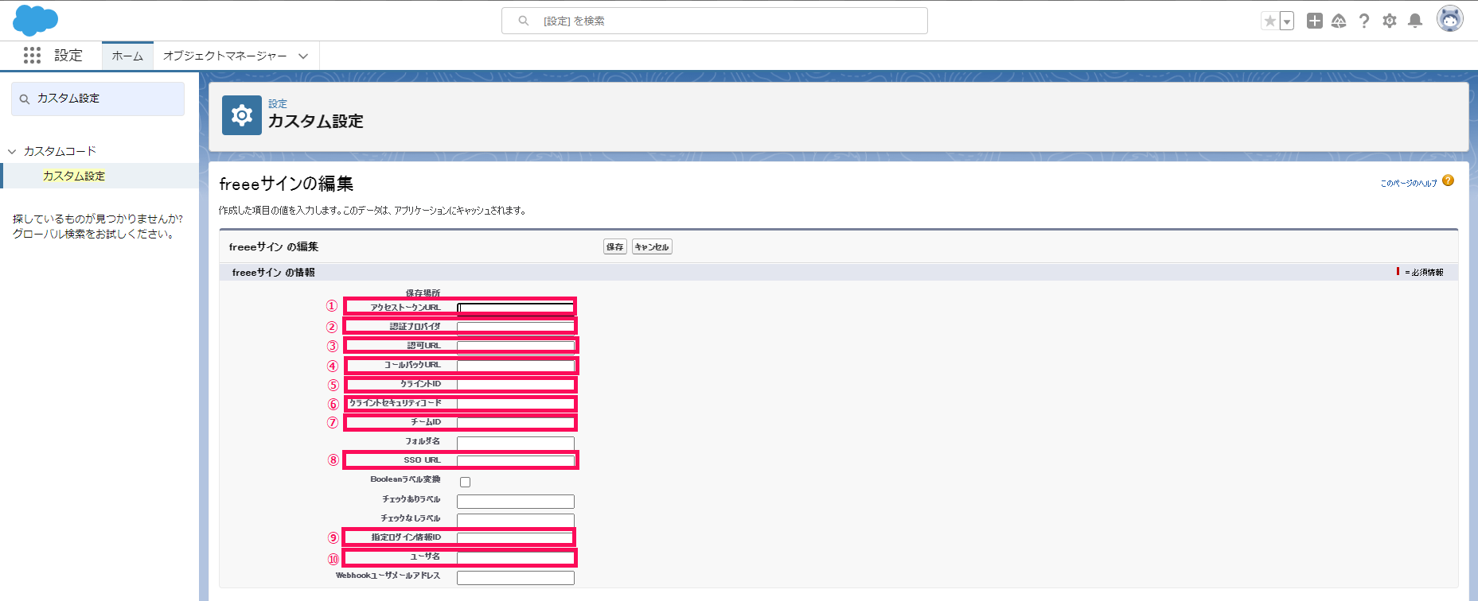
Task: Open the setup gear icon in header
Action: [x=1390, y=21]
